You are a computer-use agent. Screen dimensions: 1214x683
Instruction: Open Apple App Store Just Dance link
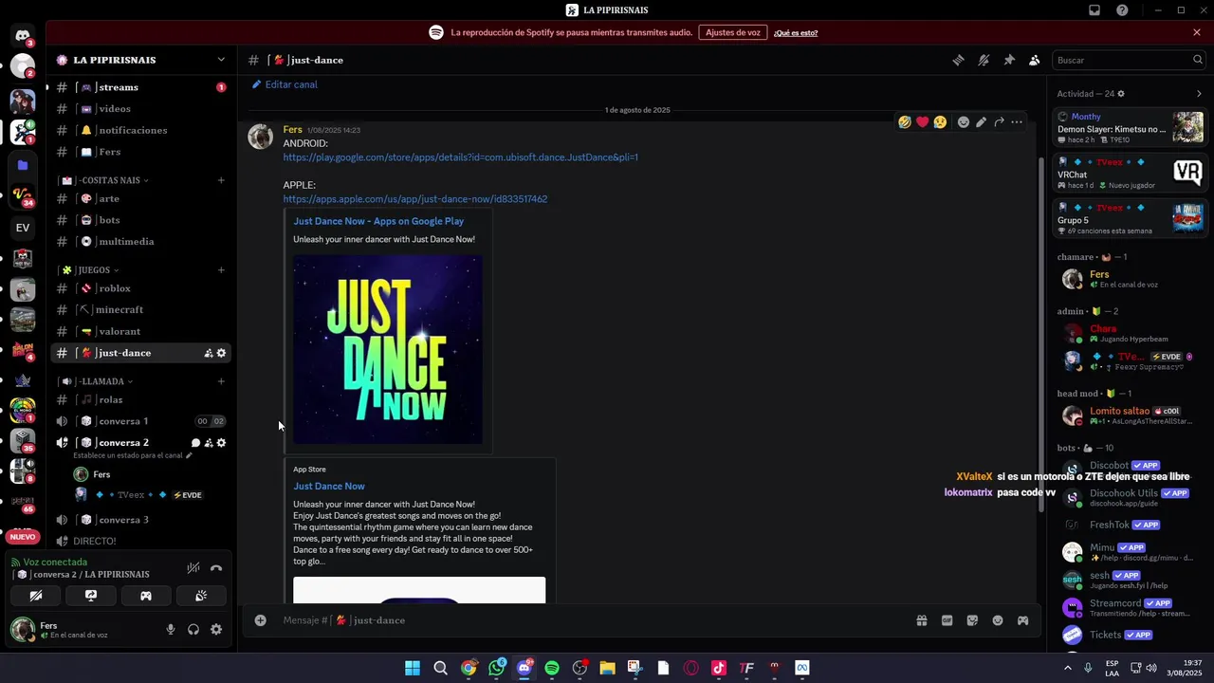[x=414, y=199]
